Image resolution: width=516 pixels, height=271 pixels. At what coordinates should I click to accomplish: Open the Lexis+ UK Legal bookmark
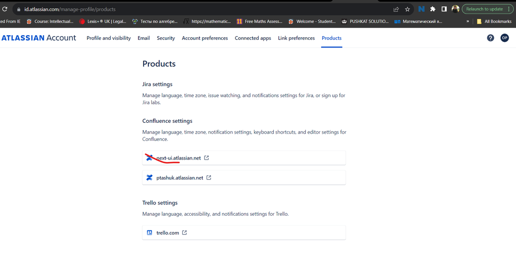(x=103, y=21)
